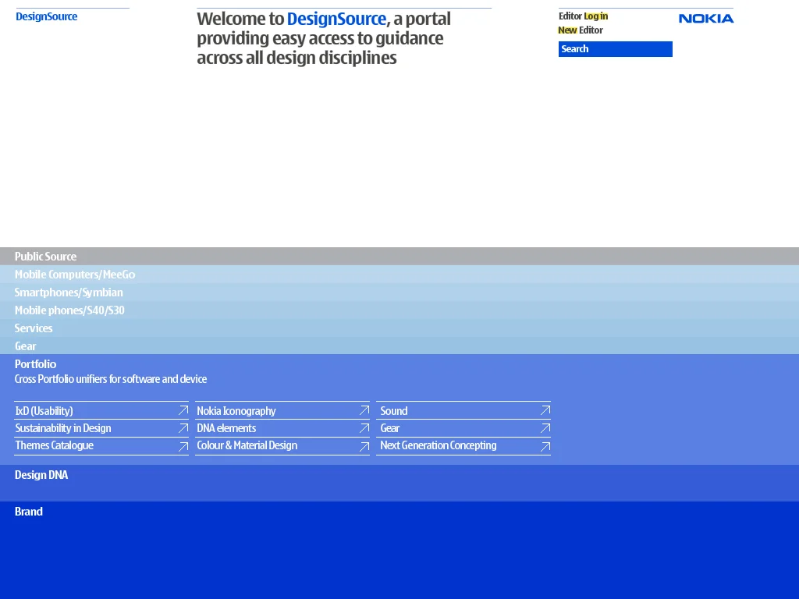799x599 pixels.
Task: Open the IxD (Usability) link
Action: click(x=44, y=410)
